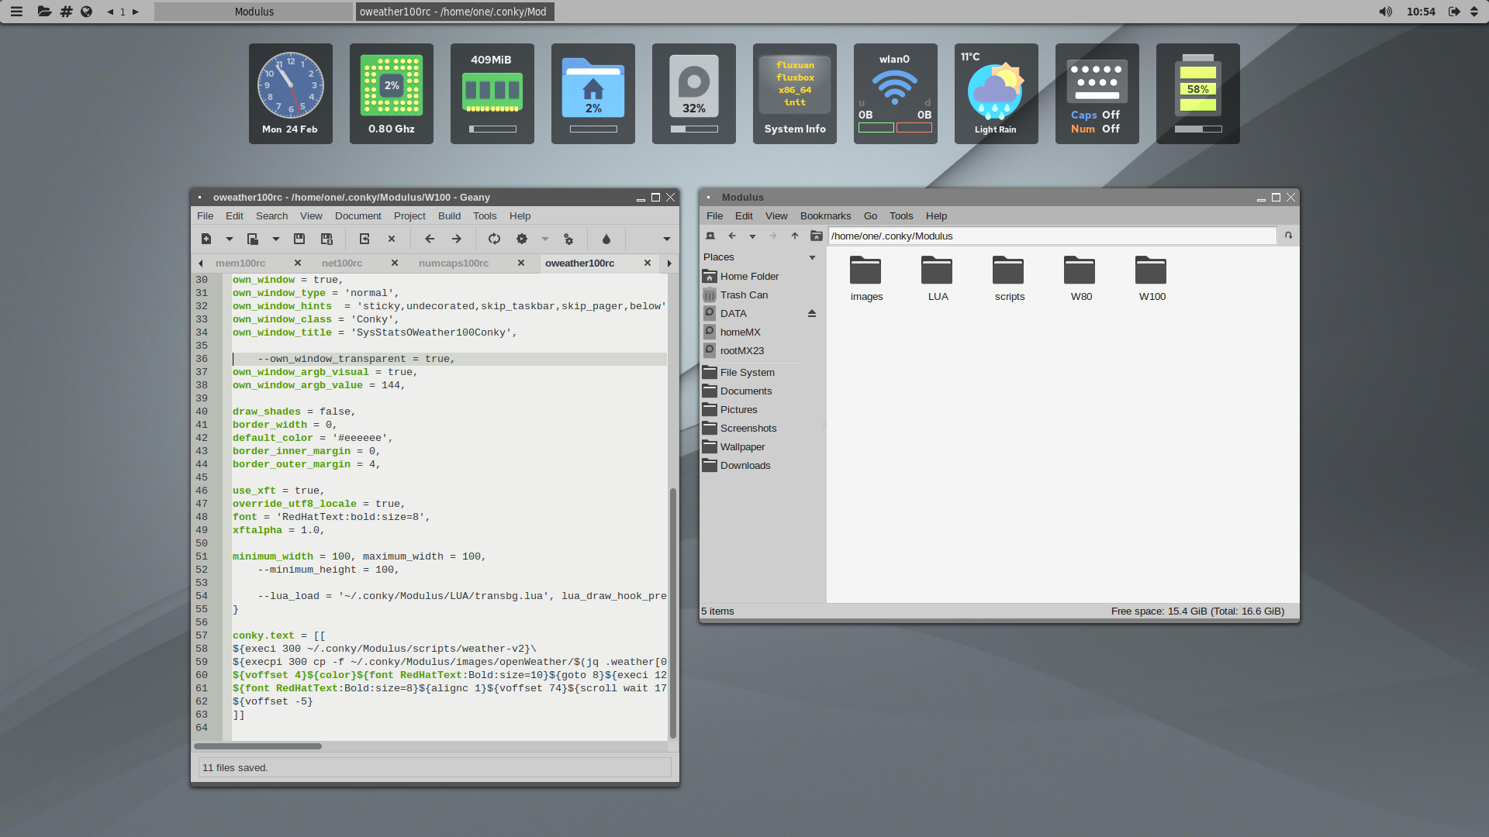Select the scripts folder

1009,279
